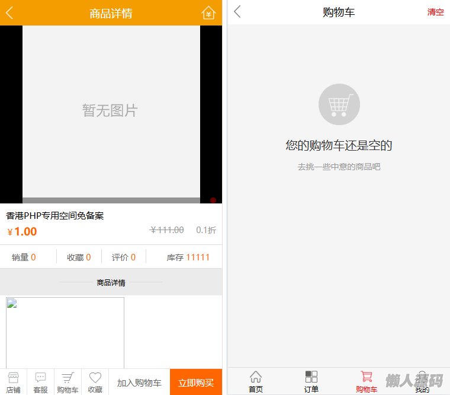This screenshot has height=395, width=450.
Task: Open the 店铺 shop icon
Action: click(13, 382)
